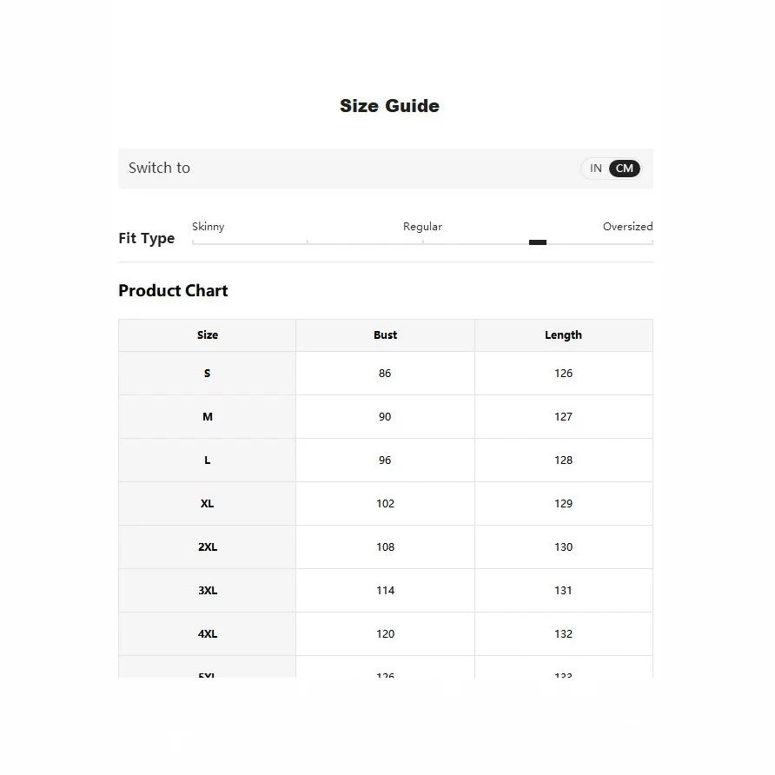Select the 2XL size row
The width and height of the screenshot is (775, 775).
point(386,547)
